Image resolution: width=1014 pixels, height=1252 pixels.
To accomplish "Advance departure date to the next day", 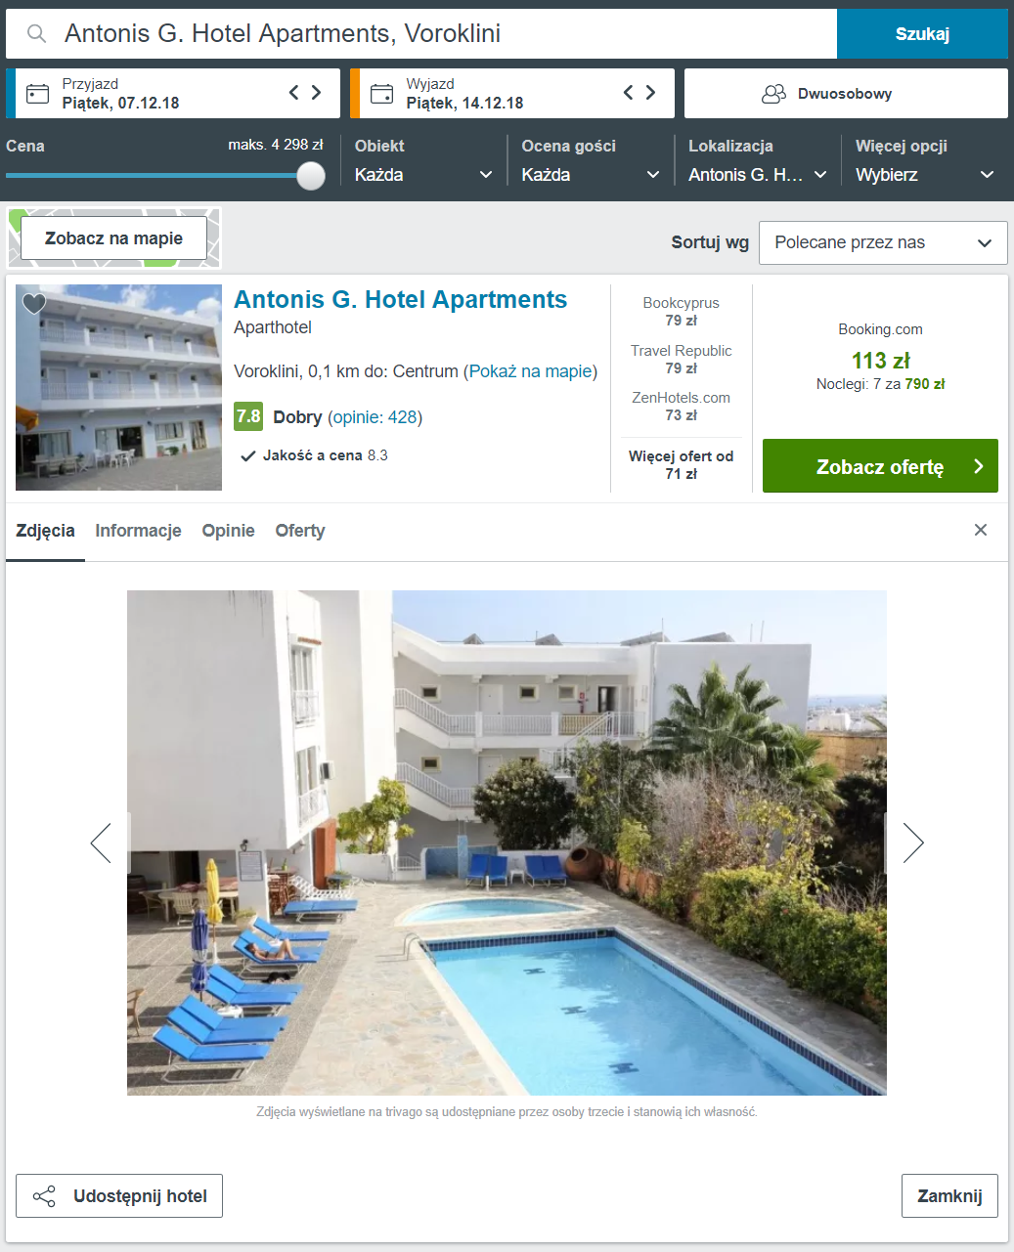I will pos(650,93).
